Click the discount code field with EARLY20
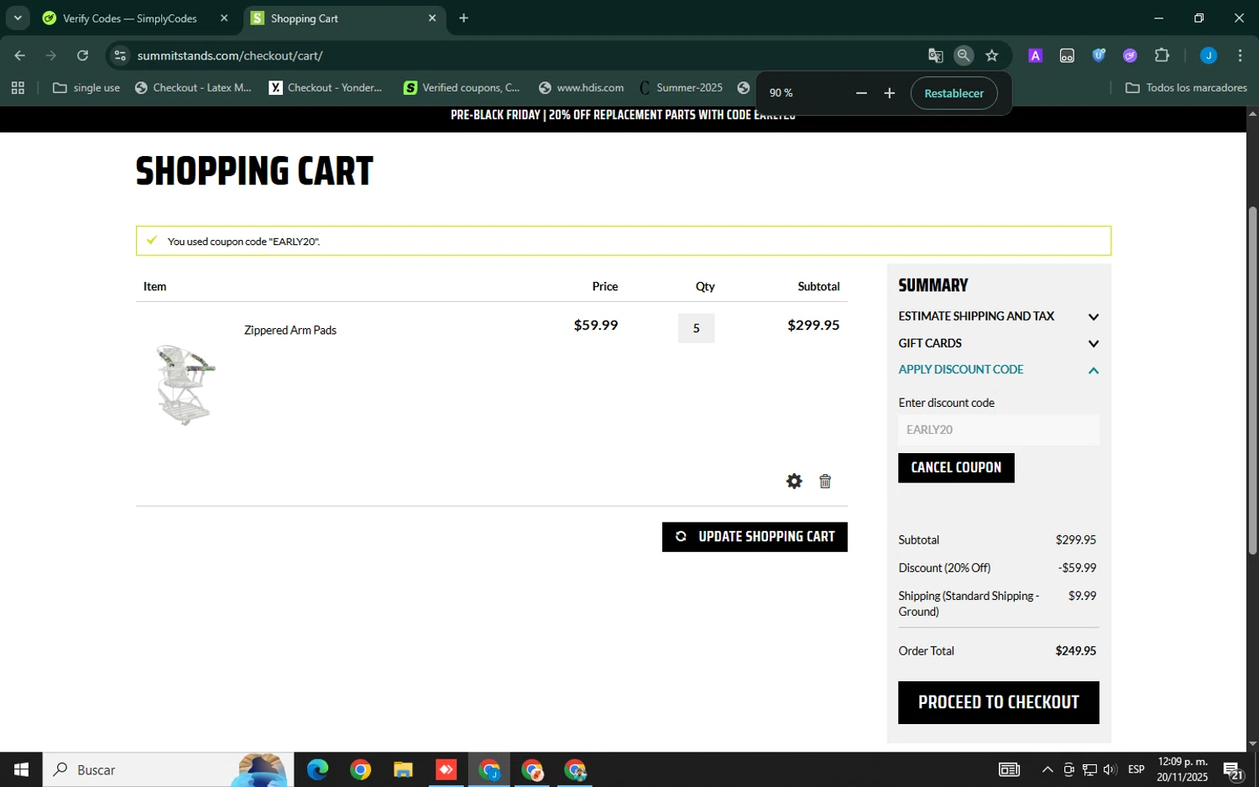 (998, 430)
